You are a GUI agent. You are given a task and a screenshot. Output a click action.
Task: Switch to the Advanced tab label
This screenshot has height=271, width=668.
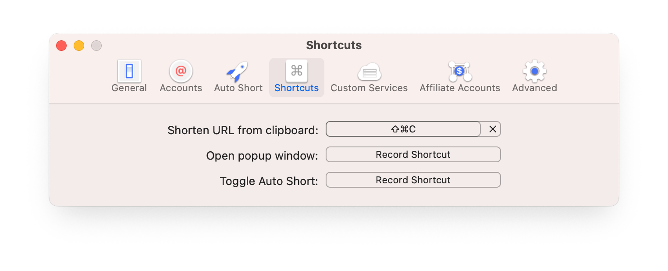tap(534, 88)
